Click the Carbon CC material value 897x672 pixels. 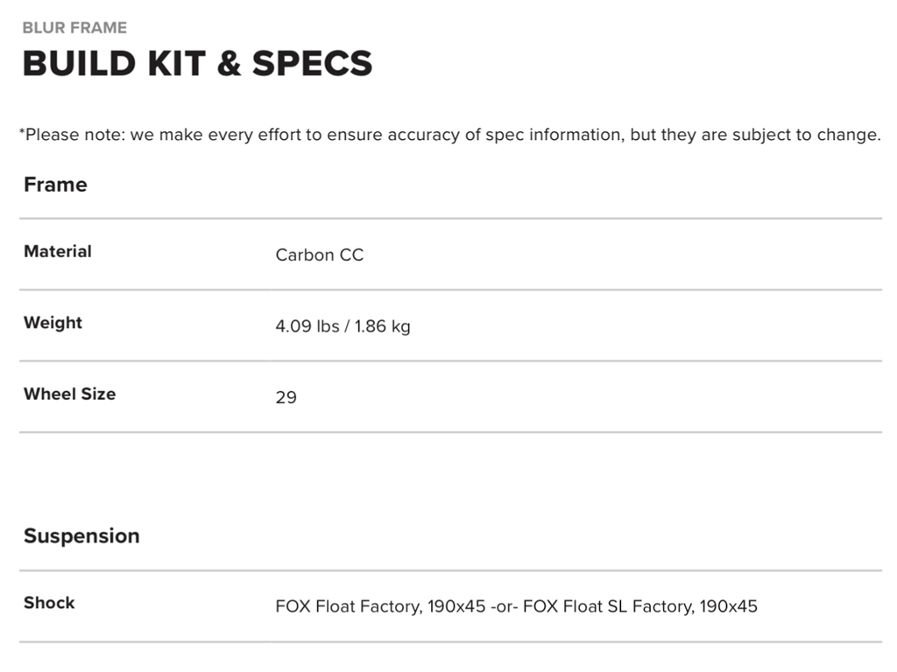(319, 255)
